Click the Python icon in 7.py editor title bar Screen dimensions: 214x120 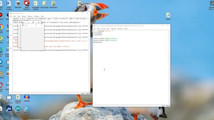pyautogui.click(x=94, y=26)
